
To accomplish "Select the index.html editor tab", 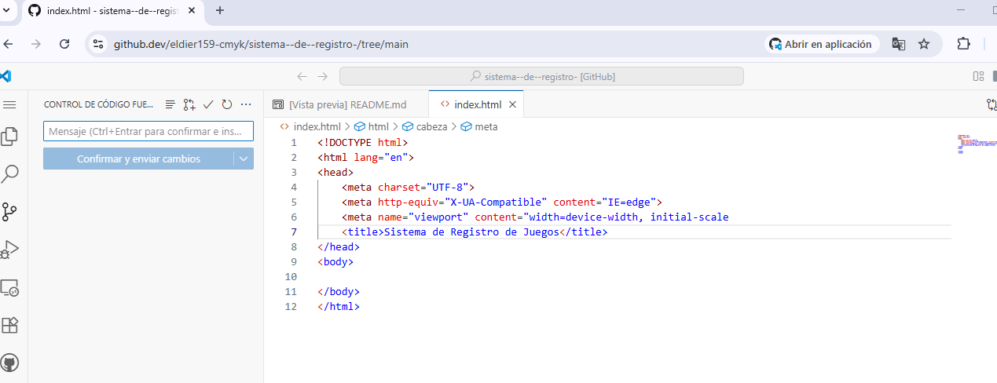I will (477, 104).
